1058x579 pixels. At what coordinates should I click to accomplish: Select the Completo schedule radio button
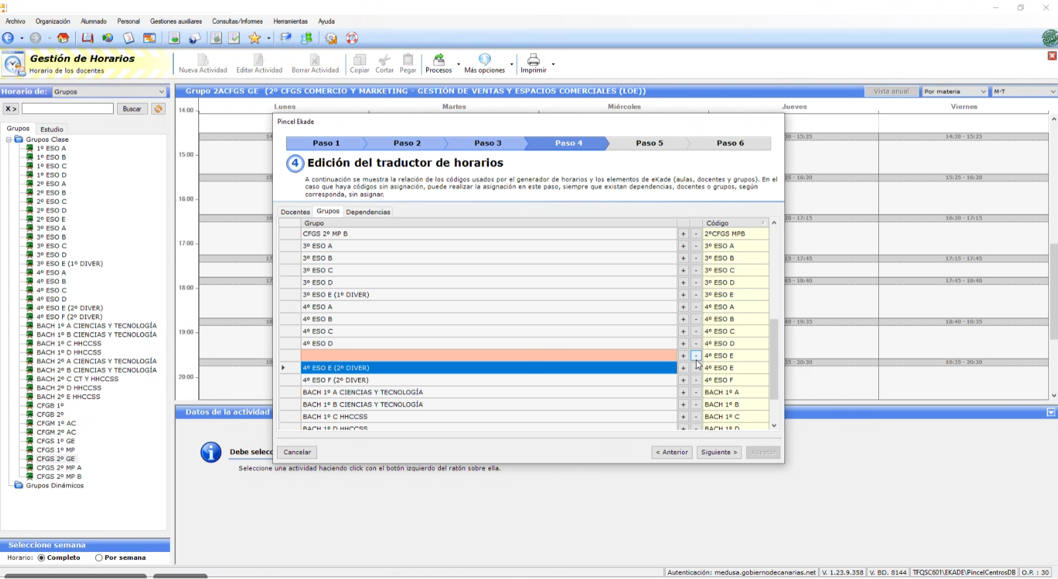coord(42,558)
